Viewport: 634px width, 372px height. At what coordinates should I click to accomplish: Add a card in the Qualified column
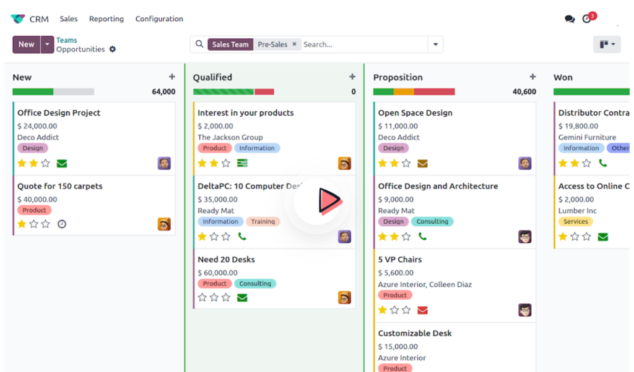[x=352, y=77]
